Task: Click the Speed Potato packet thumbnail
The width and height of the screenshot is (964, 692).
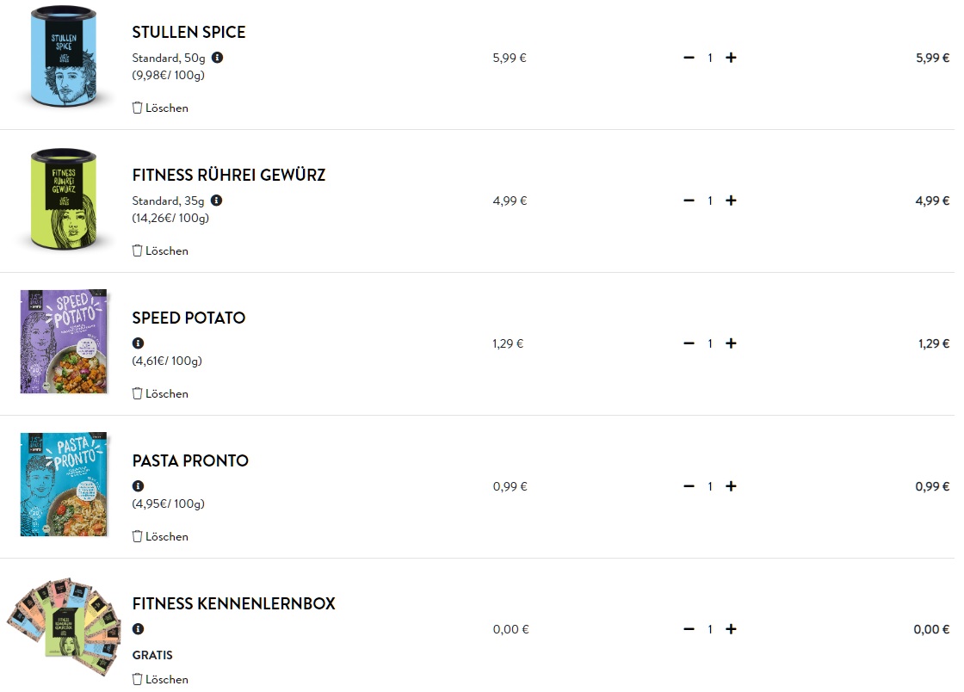Action: pyautogui.click(x=63, y=342)
